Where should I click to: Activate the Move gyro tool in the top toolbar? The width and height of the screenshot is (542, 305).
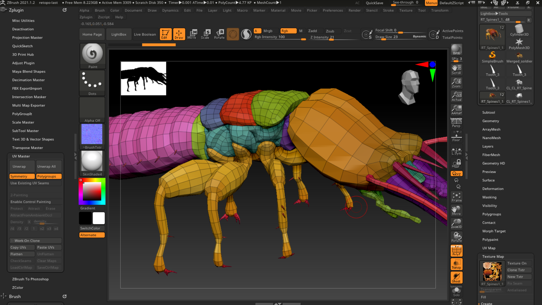point(193,34)
